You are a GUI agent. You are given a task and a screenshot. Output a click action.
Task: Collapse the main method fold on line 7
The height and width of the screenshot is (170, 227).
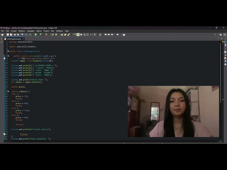8,56
